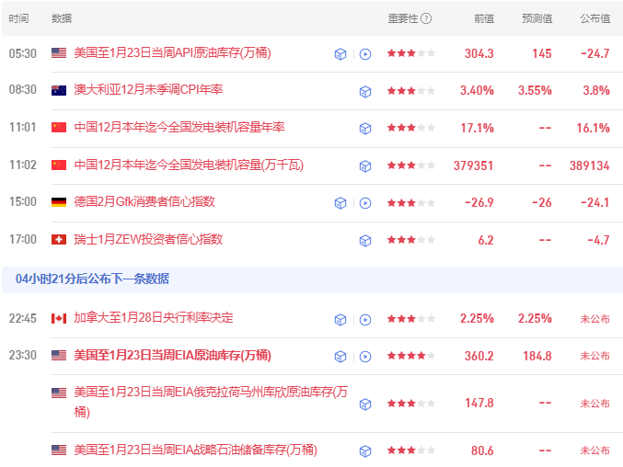Click the US flag in 库欣原油库存 row
Viewport: 623px width, 467px height.
pos(59,393)
